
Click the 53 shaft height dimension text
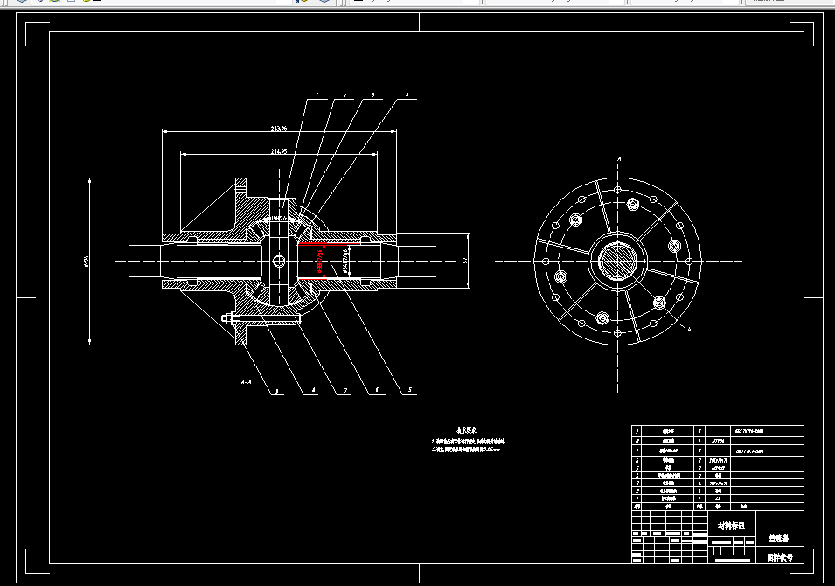pyautogui.click(x=464, y=261)
